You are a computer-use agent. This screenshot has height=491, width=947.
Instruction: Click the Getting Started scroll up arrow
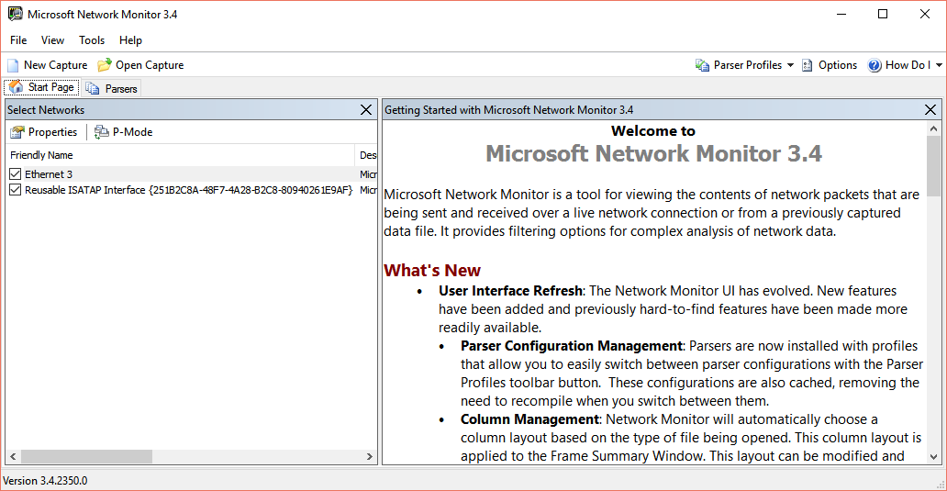coord(934,128)
